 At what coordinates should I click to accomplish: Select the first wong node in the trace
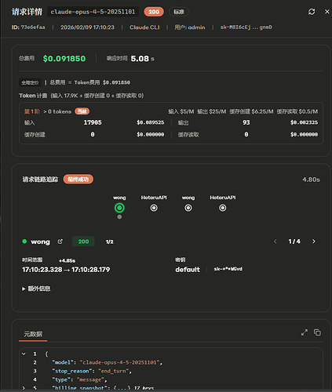tap(119, 208)
